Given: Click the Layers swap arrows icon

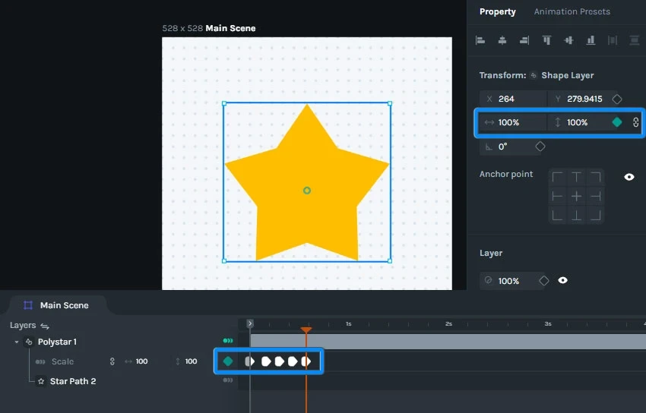Looking at the screenshot, I should click(45, 326).
